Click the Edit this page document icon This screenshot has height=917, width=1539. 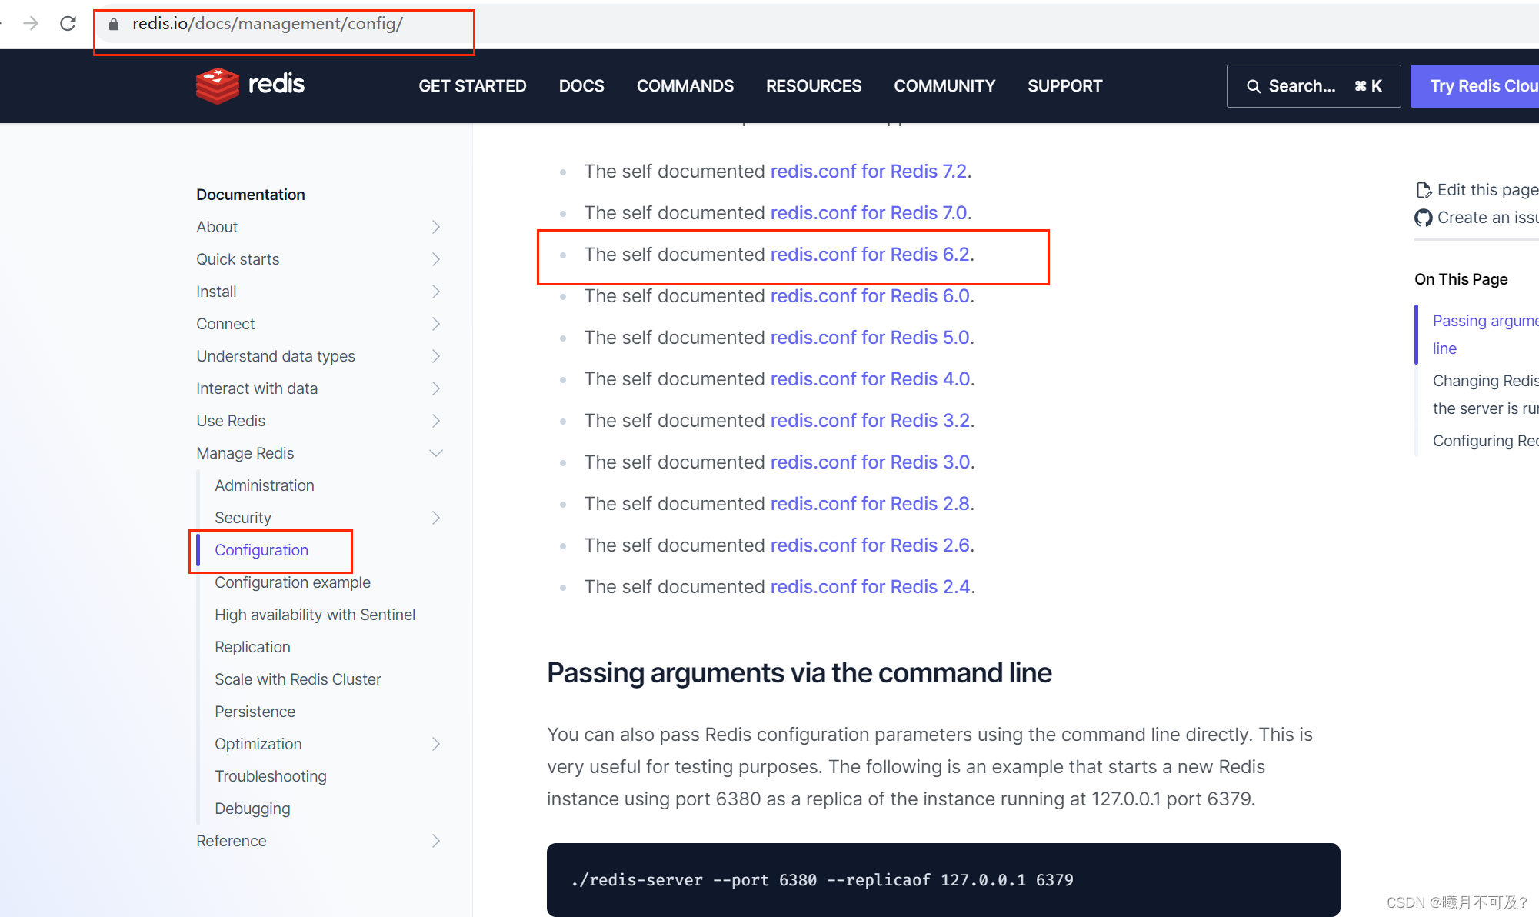coord(1424,190)
